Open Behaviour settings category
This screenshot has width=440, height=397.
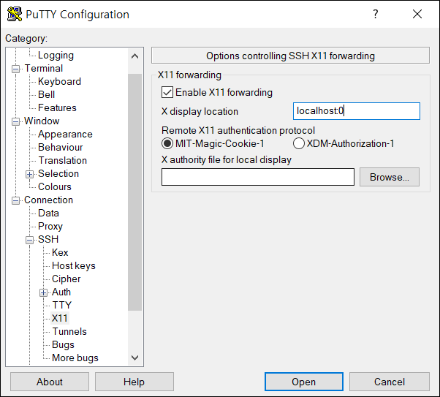click(61, 148)
